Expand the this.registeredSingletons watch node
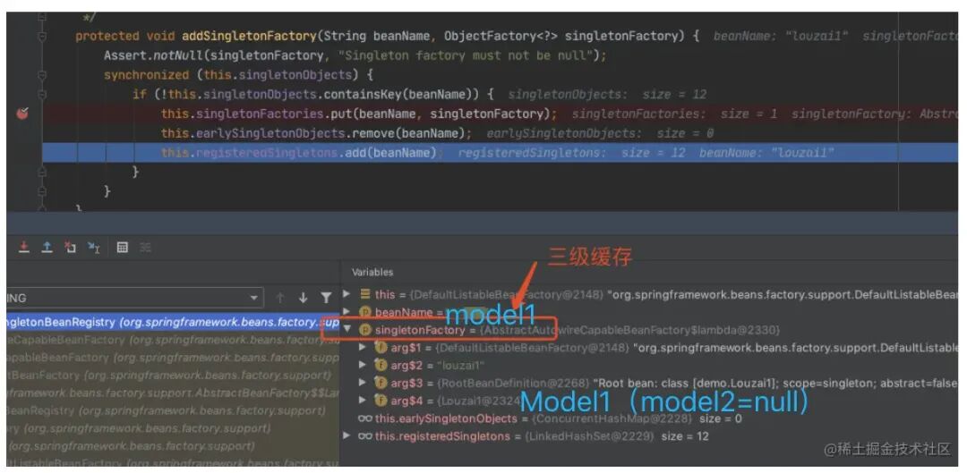This screenshot has width=967, height=473. click(347, 436)
